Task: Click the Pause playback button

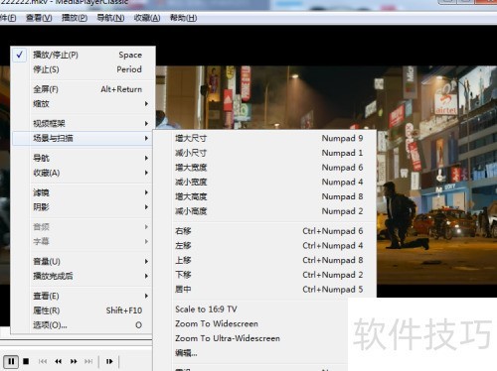Action: (x=11, y=361)
